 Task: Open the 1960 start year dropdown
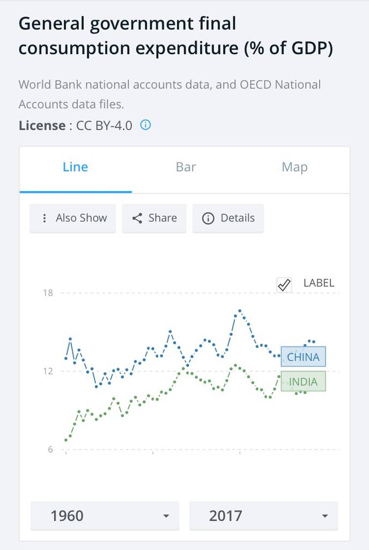(x=102, y=516)
